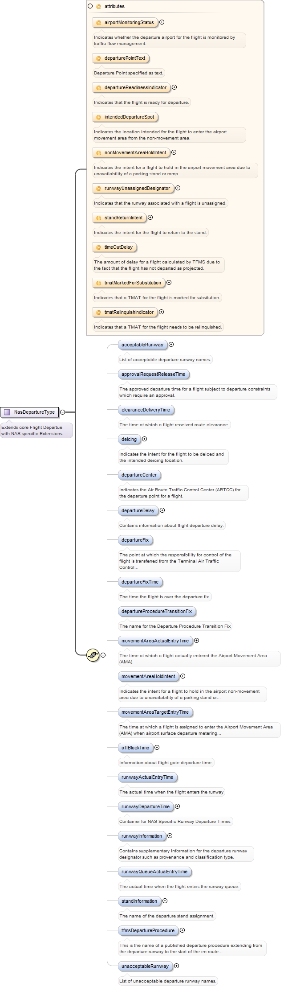Select the departureCenter element
This screenshot has width=284, height=987.
(x=139, y=475)
